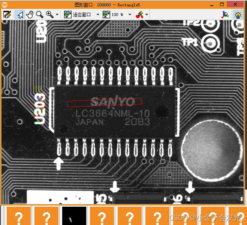Click the 100 % zoom value
Screen dimensions: 247x225
point(117,15)
